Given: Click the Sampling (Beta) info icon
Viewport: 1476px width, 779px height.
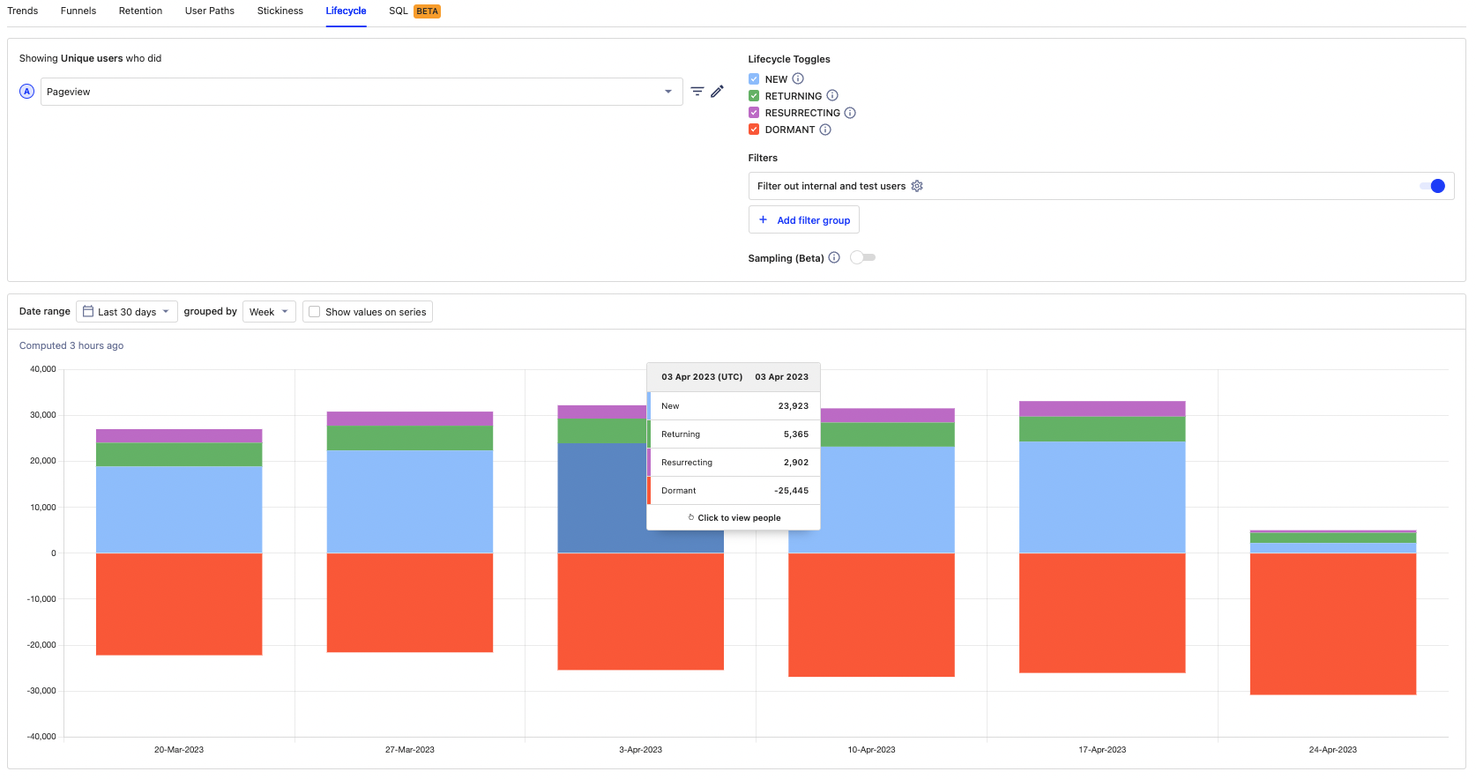Looking at the screenshot, I should [834, 258].
